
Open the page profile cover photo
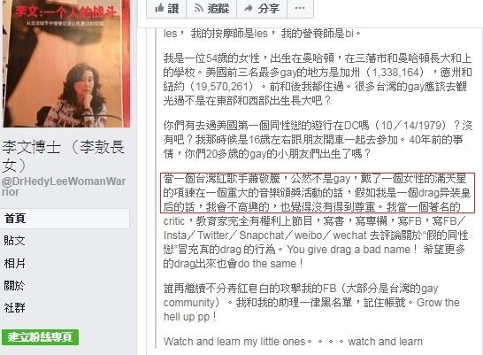[x=66, y=64]
